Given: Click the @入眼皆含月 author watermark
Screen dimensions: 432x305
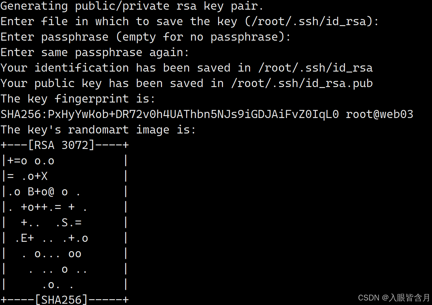Looking at the screenshot, I should (406, 298).
